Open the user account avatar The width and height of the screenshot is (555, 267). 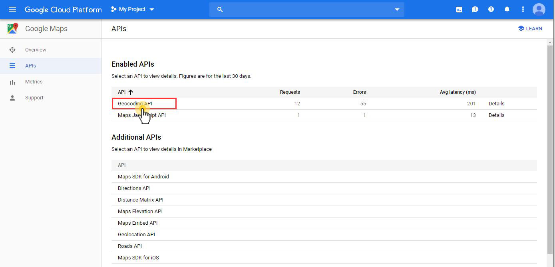coord(539,9)
